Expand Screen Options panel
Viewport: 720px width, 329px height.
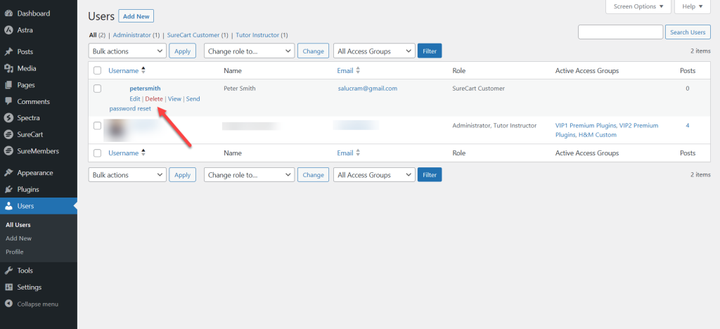(x=638, y=6)
